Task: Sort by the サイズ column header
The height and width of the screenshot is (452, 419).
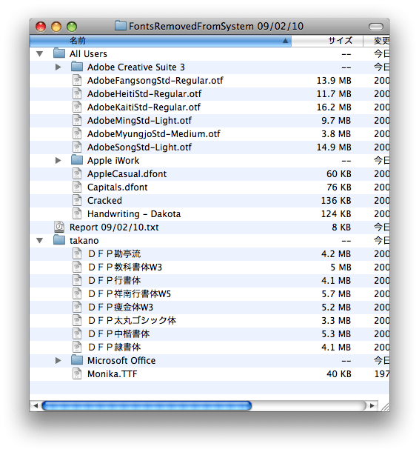Action: click(327, 41)
